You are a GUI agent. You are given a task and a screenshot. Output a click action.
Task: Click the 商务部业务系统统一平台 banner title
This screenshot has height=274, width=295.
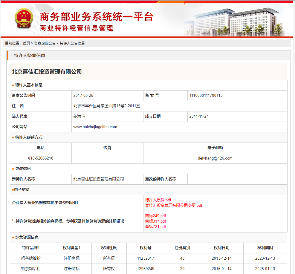pos(97,17)
